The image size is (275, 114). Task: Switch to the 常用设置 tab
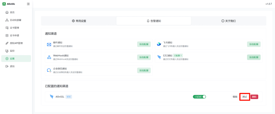click(79, 21)
